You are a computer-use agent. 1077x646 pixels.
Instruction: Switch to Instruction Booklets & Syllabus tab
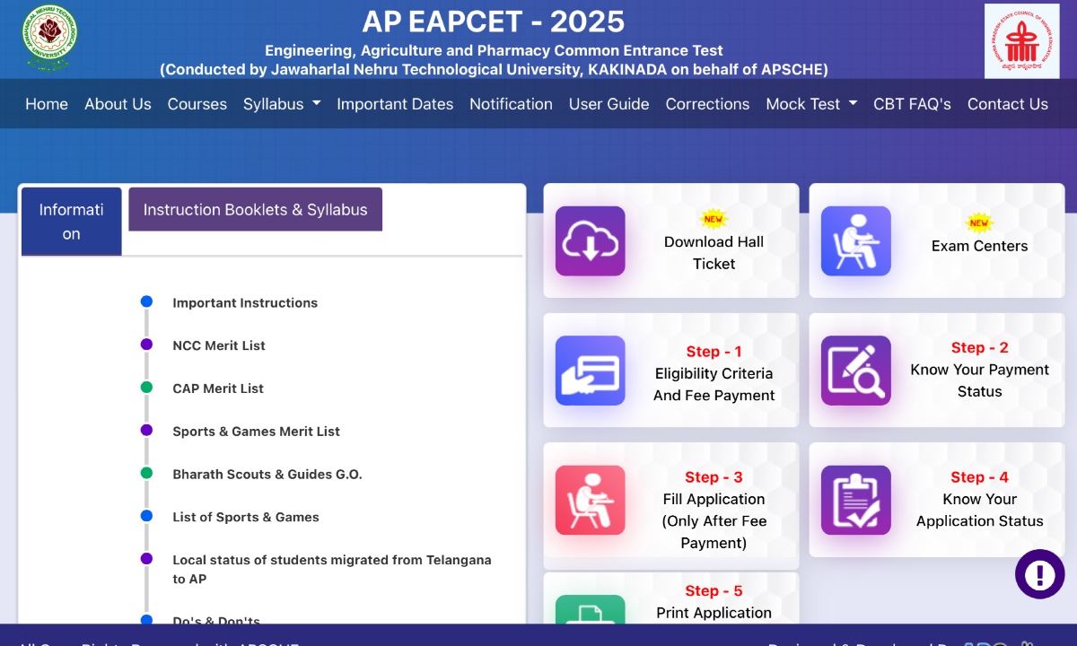click(255, 209)
